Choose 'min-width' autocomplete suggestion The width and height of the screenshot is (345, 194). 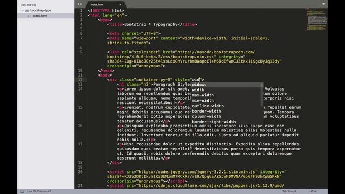pyautogui.click(x=226, y=101)
